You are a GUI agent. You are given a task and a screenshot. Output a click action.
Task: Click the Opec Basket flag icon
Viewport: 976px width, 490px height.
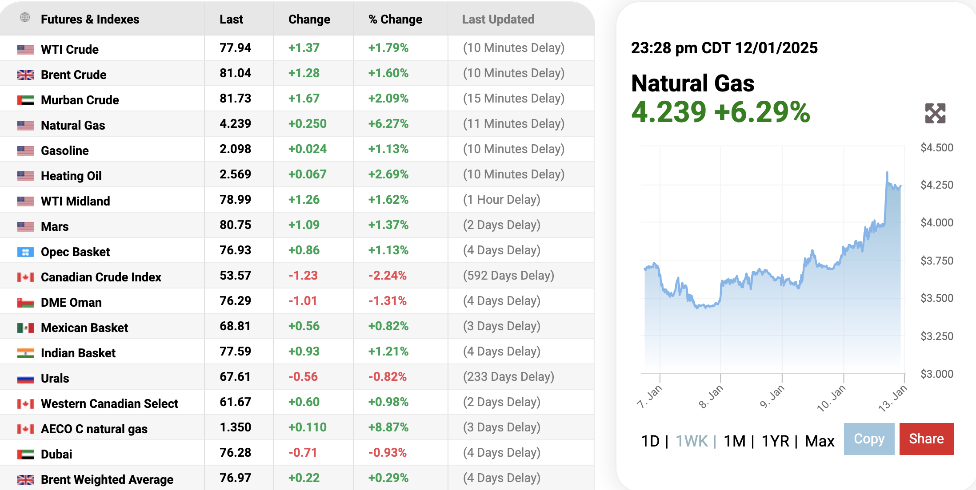click(25, 252)
